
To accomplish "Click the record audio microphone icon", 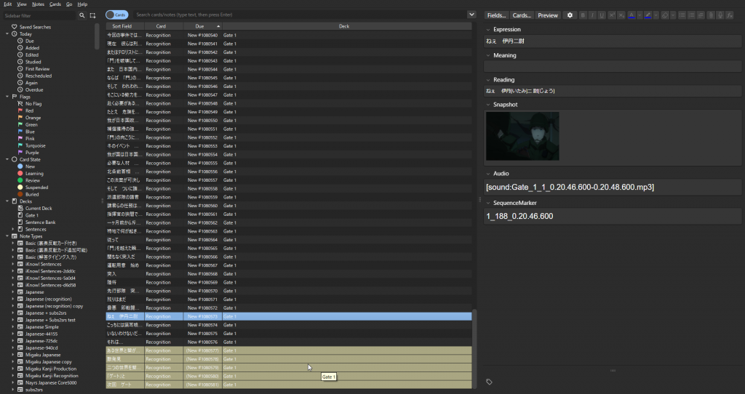I will [x=720, y=15].
